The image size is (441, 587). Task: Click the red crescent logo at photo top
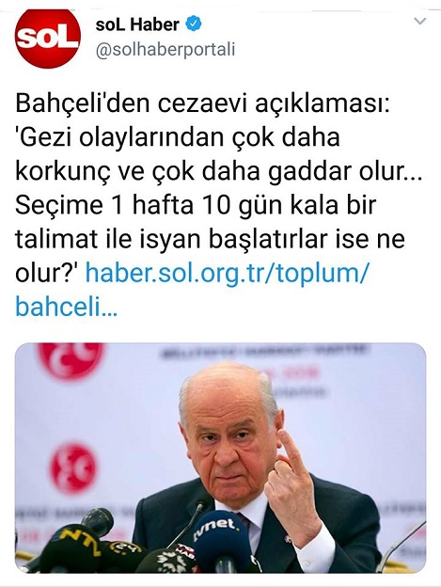coord(71,359)
